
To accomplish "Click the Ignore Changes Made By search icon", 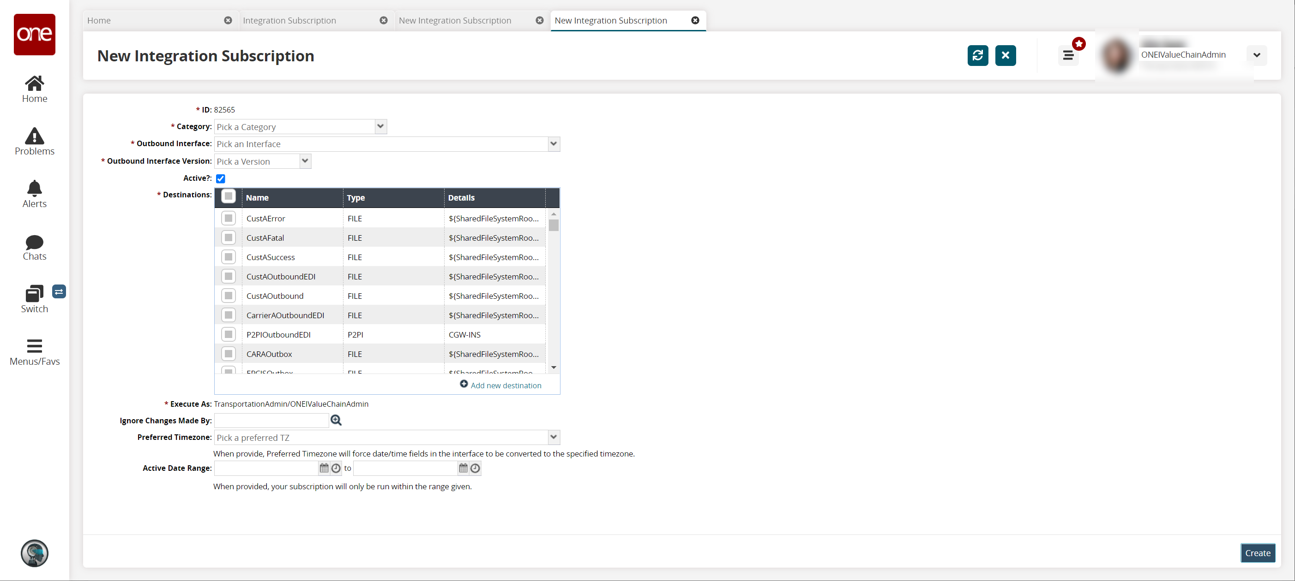I will pos(336,420).
